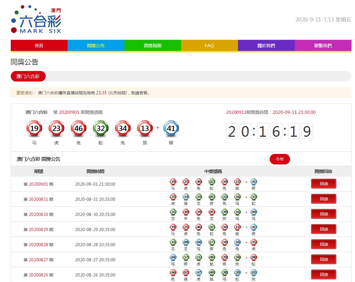The width and height of the screenshot is (355, 282).
Task: Replay the draw for period 20200829
Action: point(324,229)
